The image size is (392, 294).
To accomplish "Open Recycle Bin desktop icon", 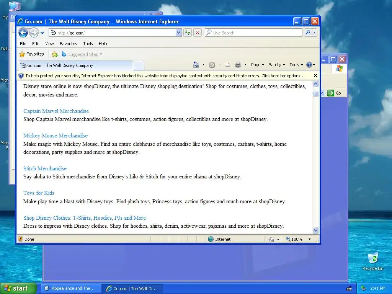I will click(x=373, y=261).
